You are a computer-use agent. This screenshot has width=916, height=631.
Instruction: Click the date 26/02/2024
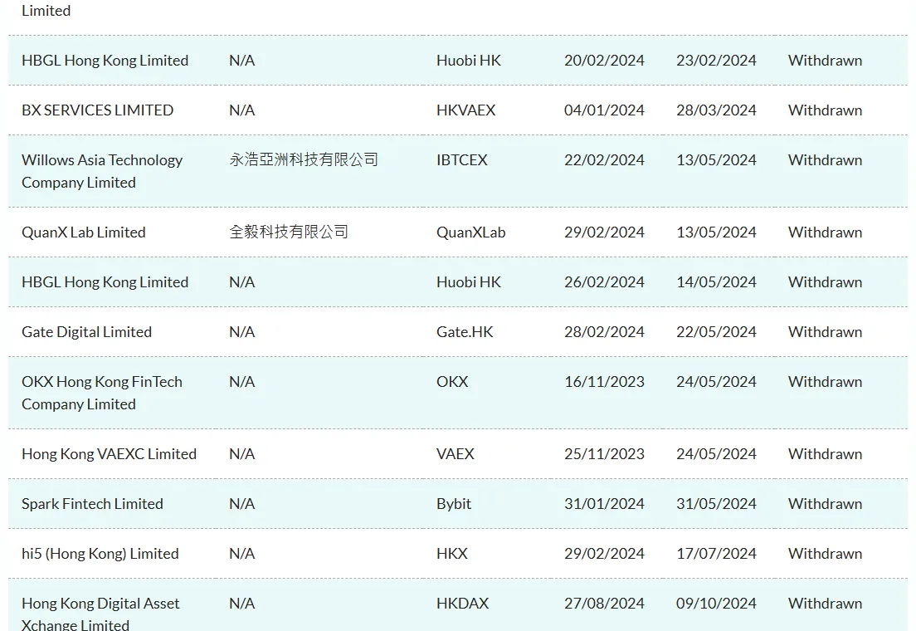604,281
